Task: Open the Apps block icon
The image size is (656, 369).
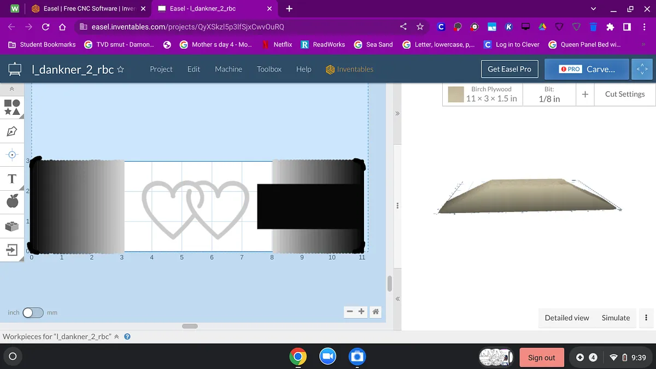Action: point(12,226)
